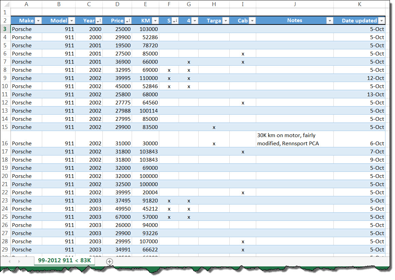Select price cell 49950

point(117,209)
